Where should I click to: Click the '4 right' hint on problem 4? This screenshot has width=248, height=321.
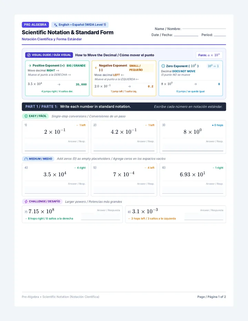80,168
